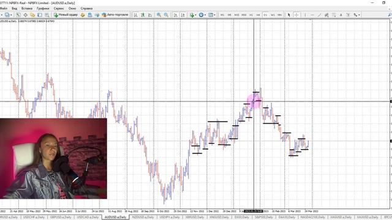This screenshot has width=392, height=220.
Task: Select the H4 timeframe
Action: coord(258,15)
